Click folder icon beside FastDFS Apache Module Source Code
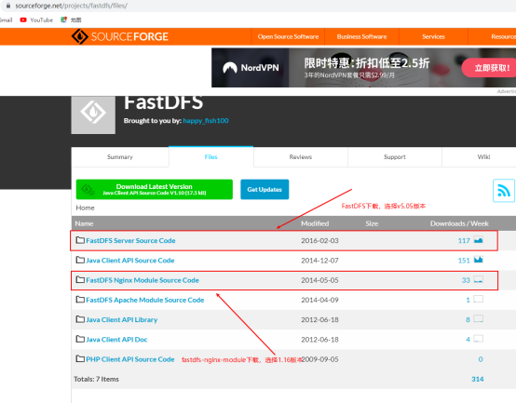 [x=80, y=299]
